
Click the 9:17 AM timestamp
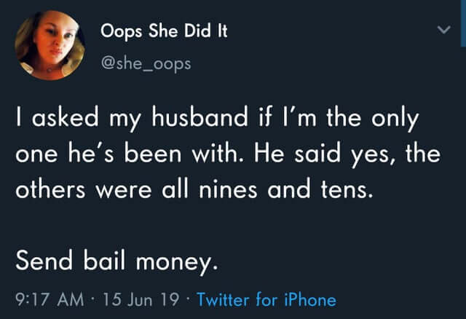(x=47, y=299)
